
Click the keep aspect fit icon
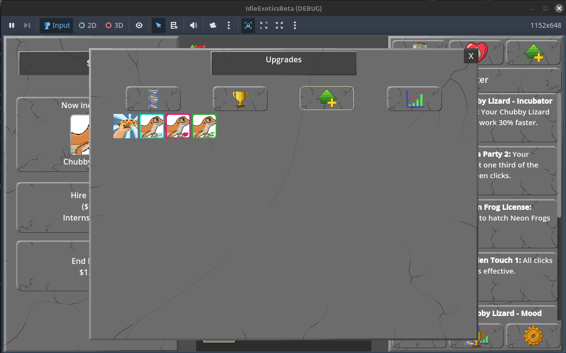tap(264, 25)
